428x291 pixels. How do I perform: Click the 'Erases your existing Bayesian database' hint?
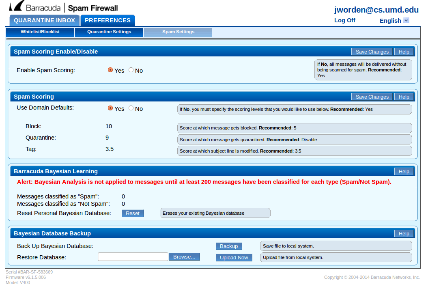[215, 213]
